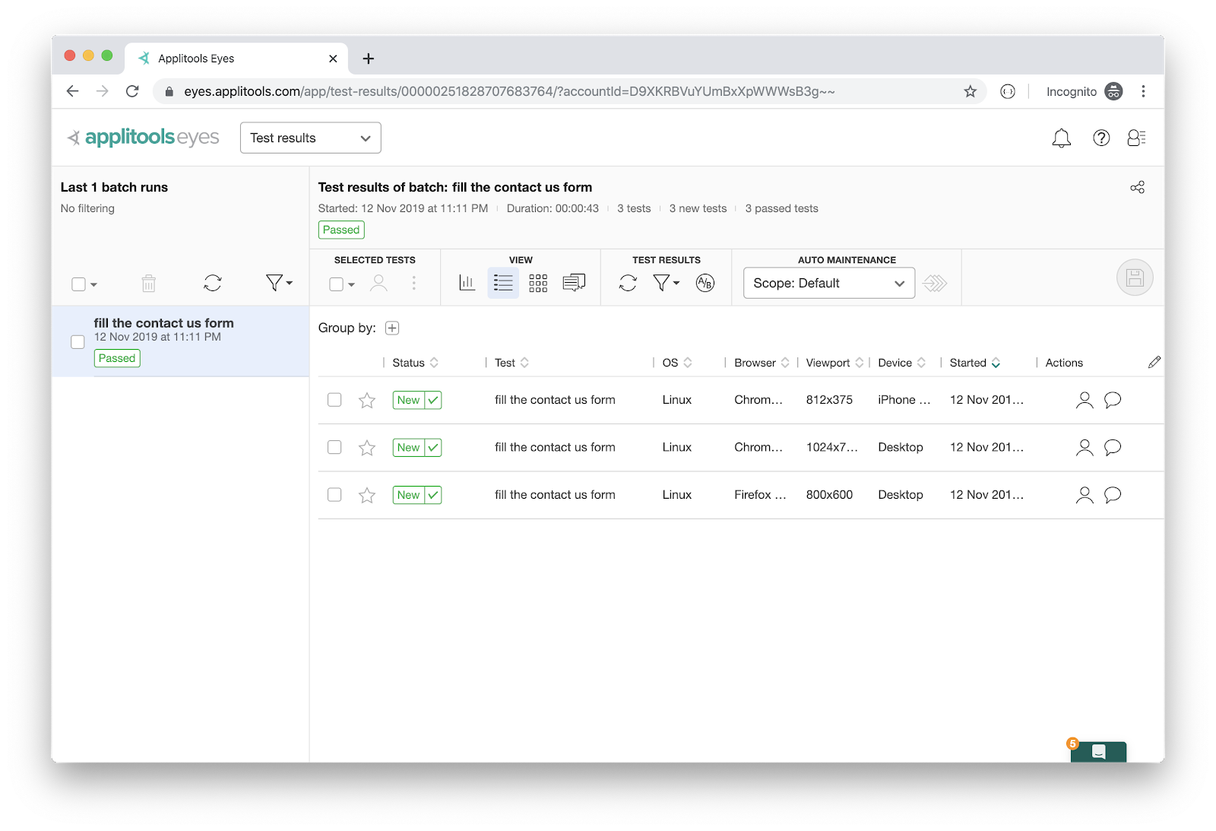Image resolution: width=1216 pixels, height=831 pixels.
Task: Refresh the test results list
Action: (x=628, y=284)
